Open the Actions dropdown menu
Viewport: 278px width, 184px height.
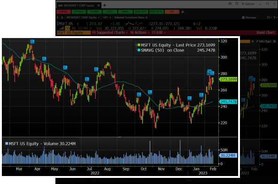pos(140,32)
